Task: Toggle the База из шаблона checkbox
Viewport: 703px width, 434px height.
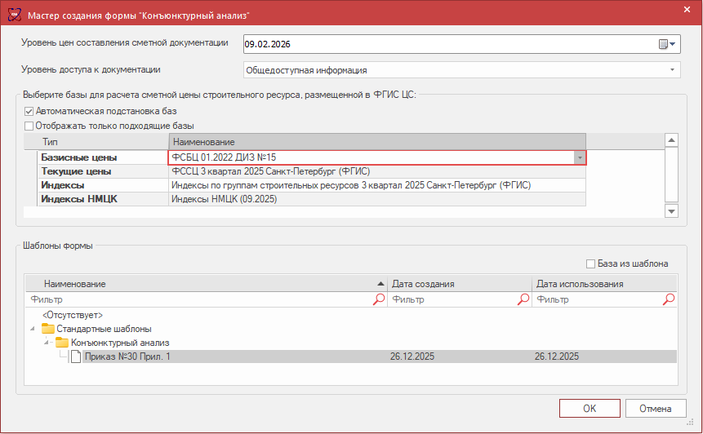Action: [591, 263]
